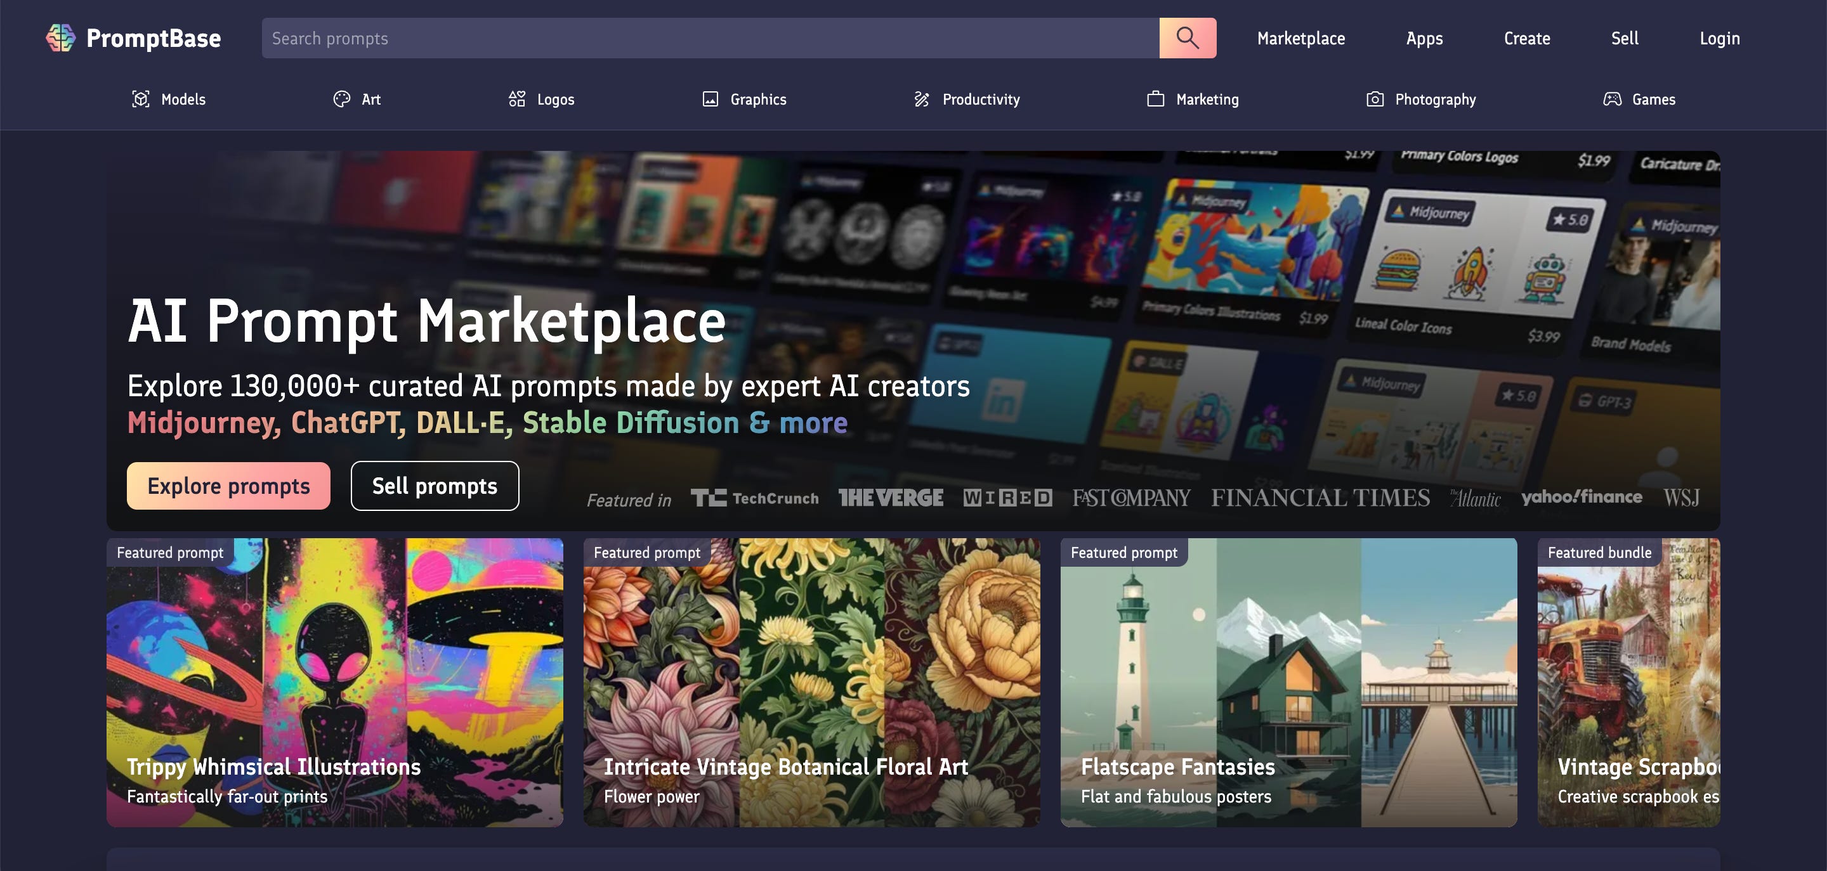Screen dimensions: 1827x871
Task: Click the yahoo!finance logo
Action: click(x=1581, y=498)
